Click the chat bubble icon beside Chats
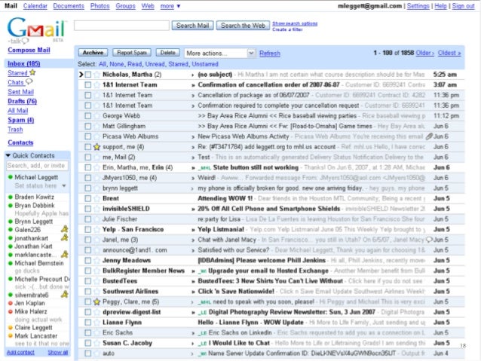 (29, 82)
